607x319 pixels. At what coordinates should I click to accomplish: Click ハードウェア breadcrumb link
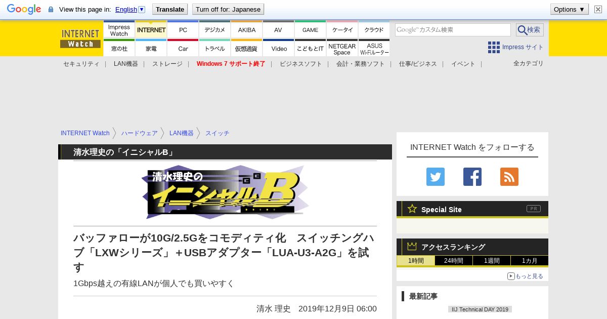(140, 133)
